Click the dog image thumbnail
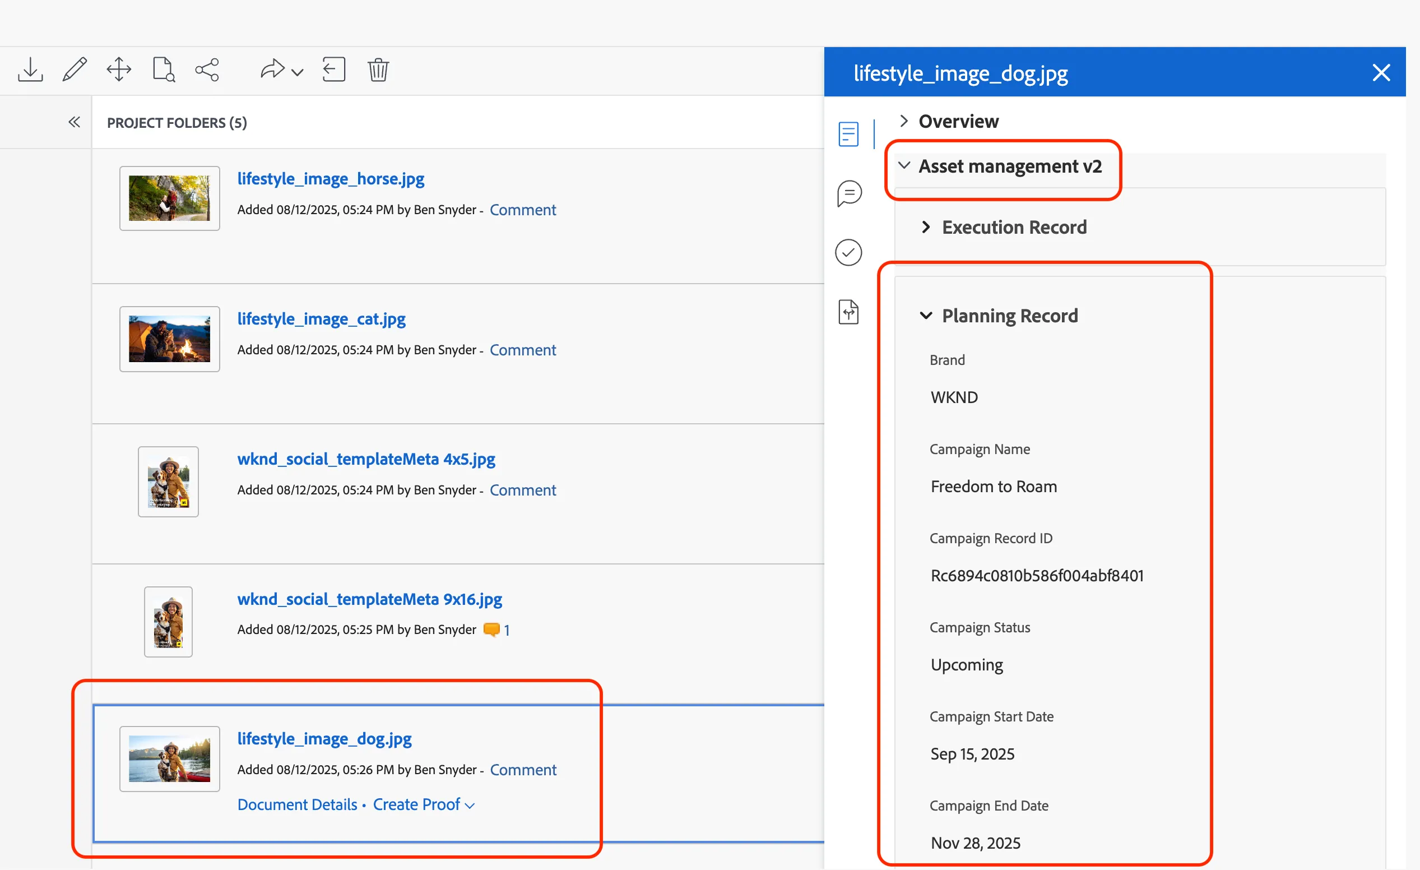 (x=169, y=760)
